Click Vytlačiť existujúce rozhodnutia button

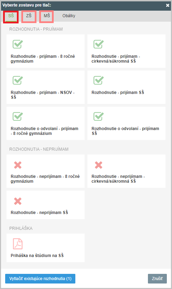tap(40, 279)
